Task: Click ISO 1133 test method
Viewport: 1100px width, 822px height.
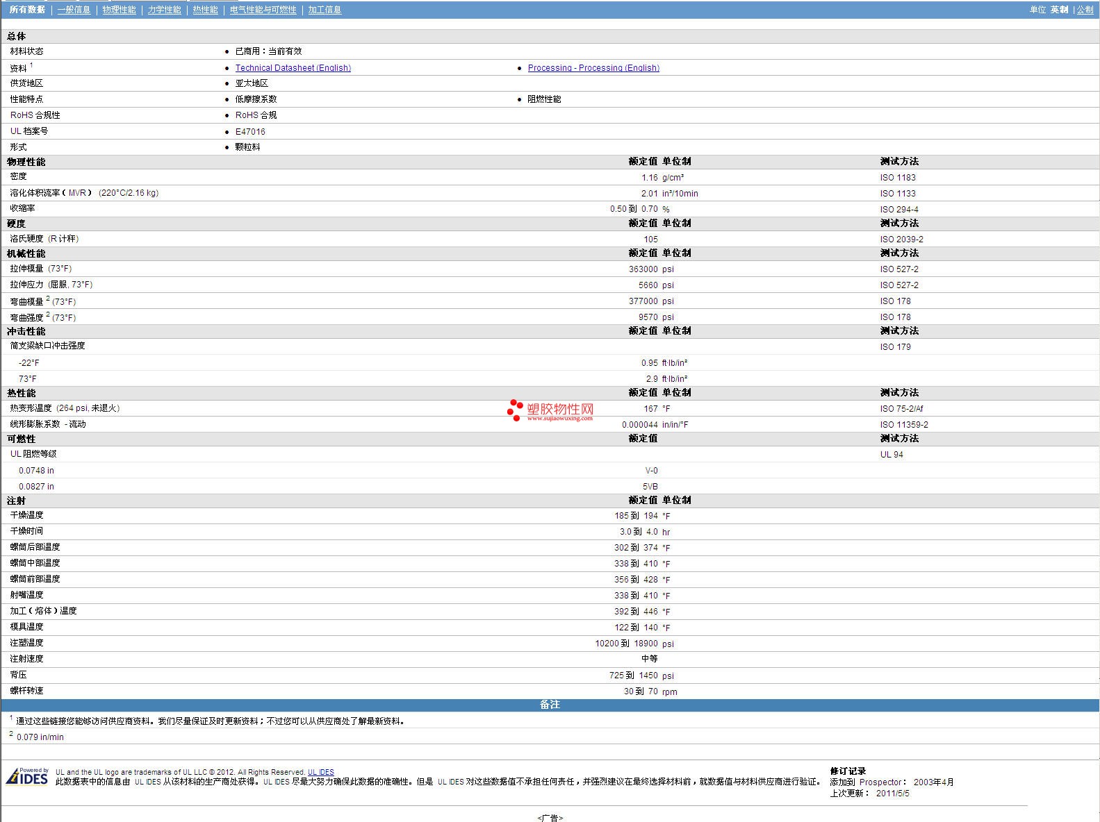Action: (898, 193)
